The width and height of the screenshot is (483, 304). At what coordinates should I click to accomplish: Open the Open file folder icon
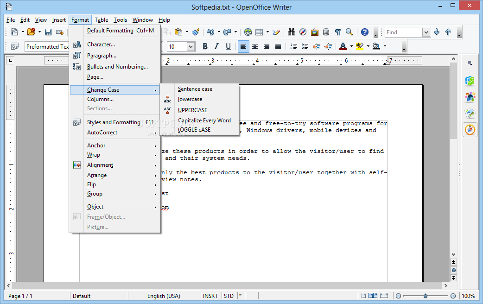pos(31,32)
